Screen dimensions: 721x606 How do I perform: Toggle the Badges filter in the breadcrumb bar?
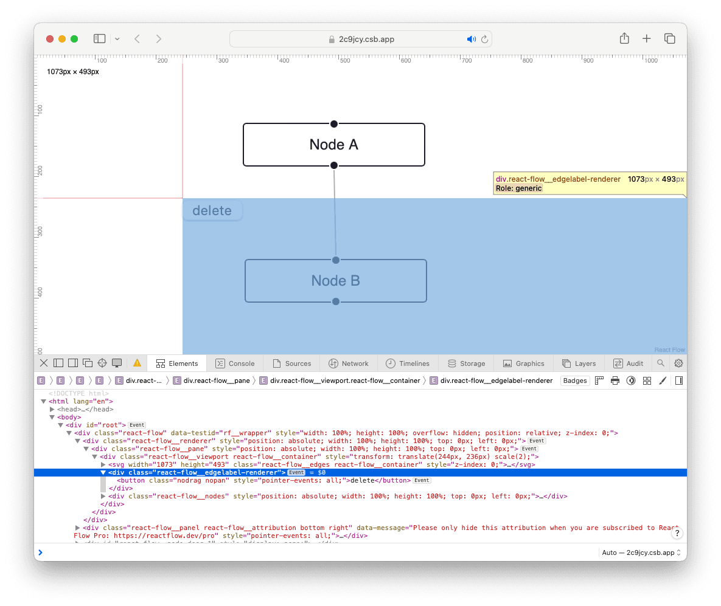[574, 380]
